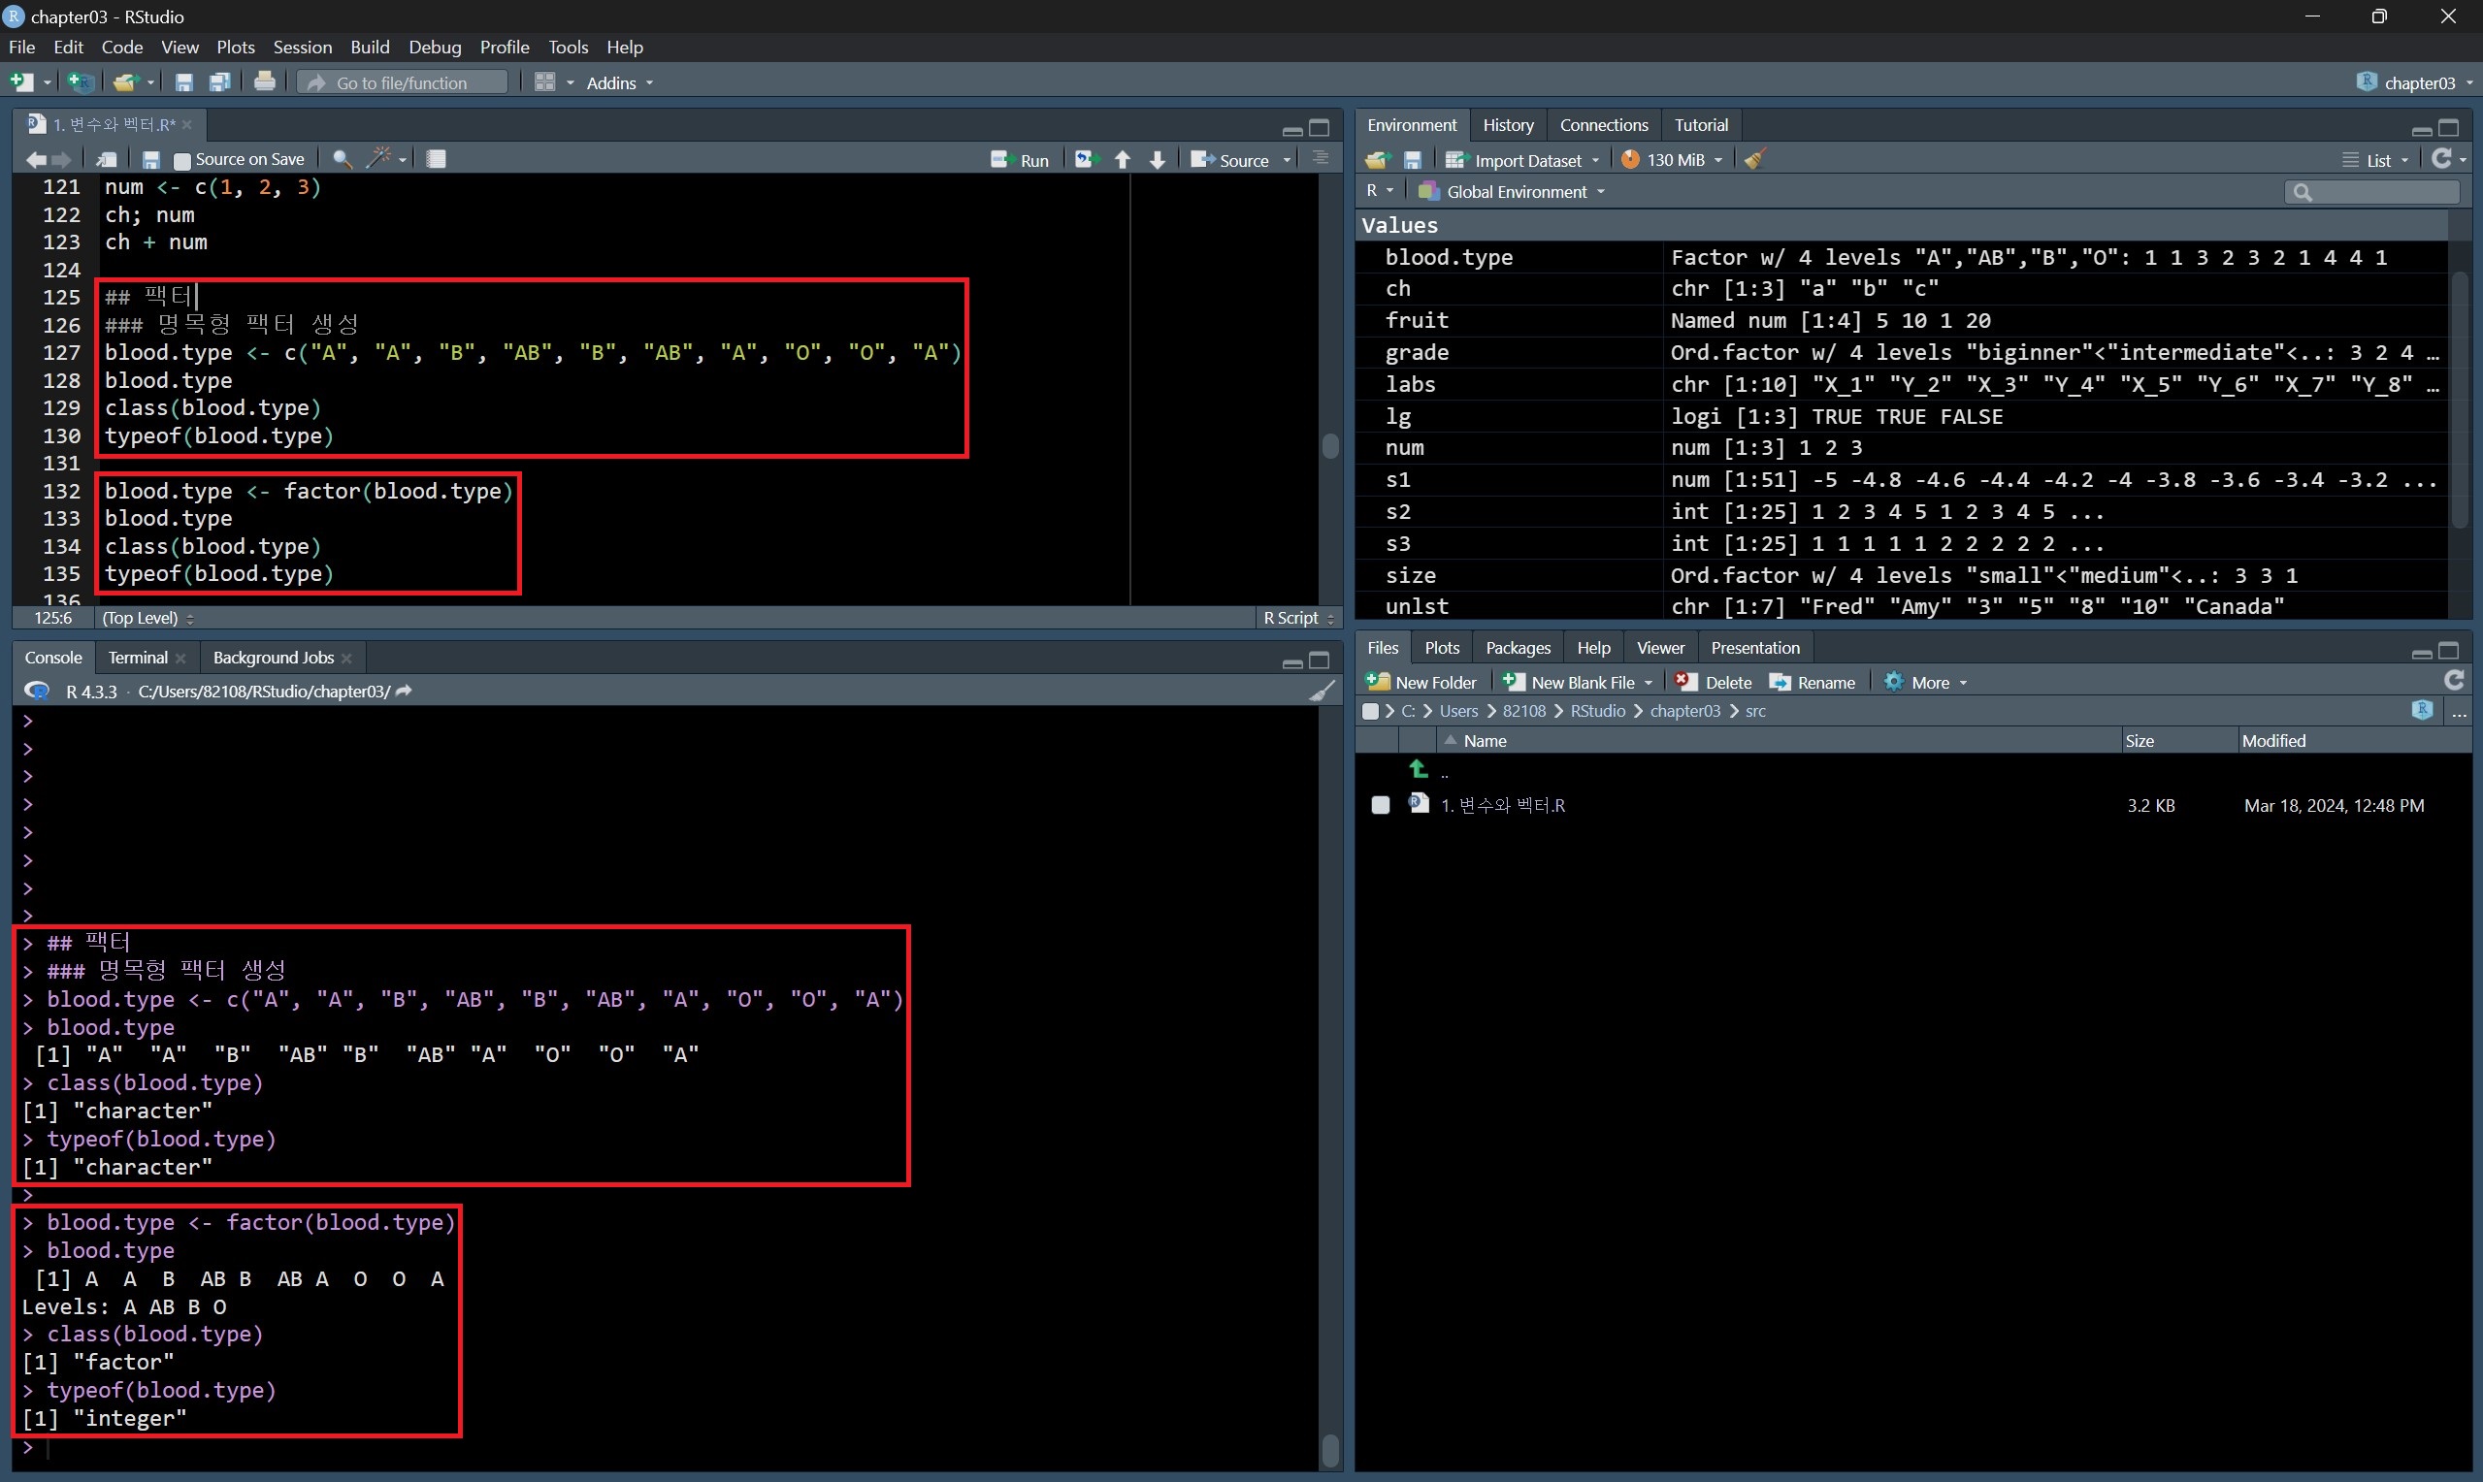Toggle the Source on Save checkbox
The height and width of the screenshot is (1482, 2483).
[x=181, y=160]
